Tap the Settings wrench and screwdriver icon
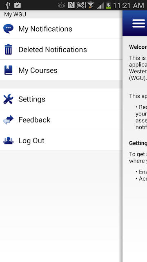 coord(8,99)
